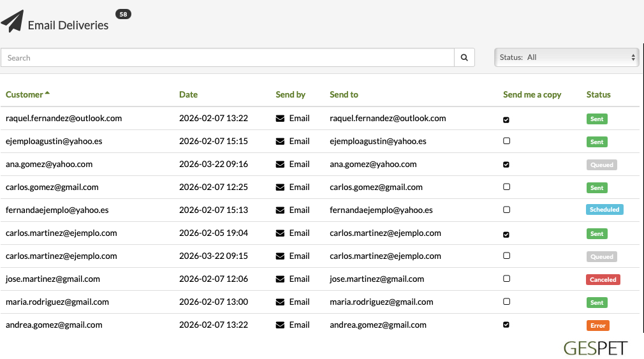Screen dimensions: 644x359
Task: Open the Status filter dropdown
Action: [x=566, y=57]
